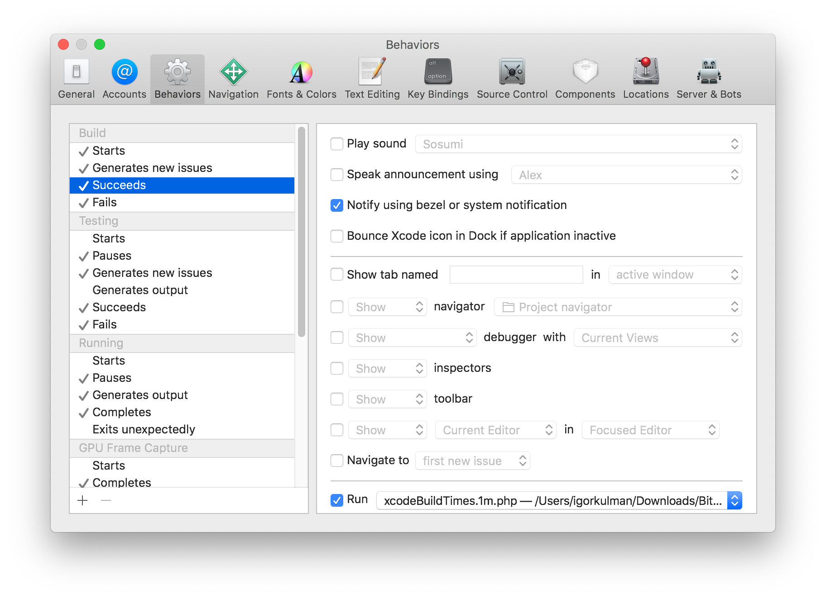Open the Accounts preferences pane

pos(124,79)
